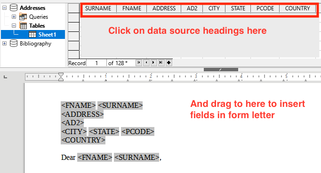Click <FNAME> field in the address block
Viewport: 321px width, 173px height.
coord(78,105)
